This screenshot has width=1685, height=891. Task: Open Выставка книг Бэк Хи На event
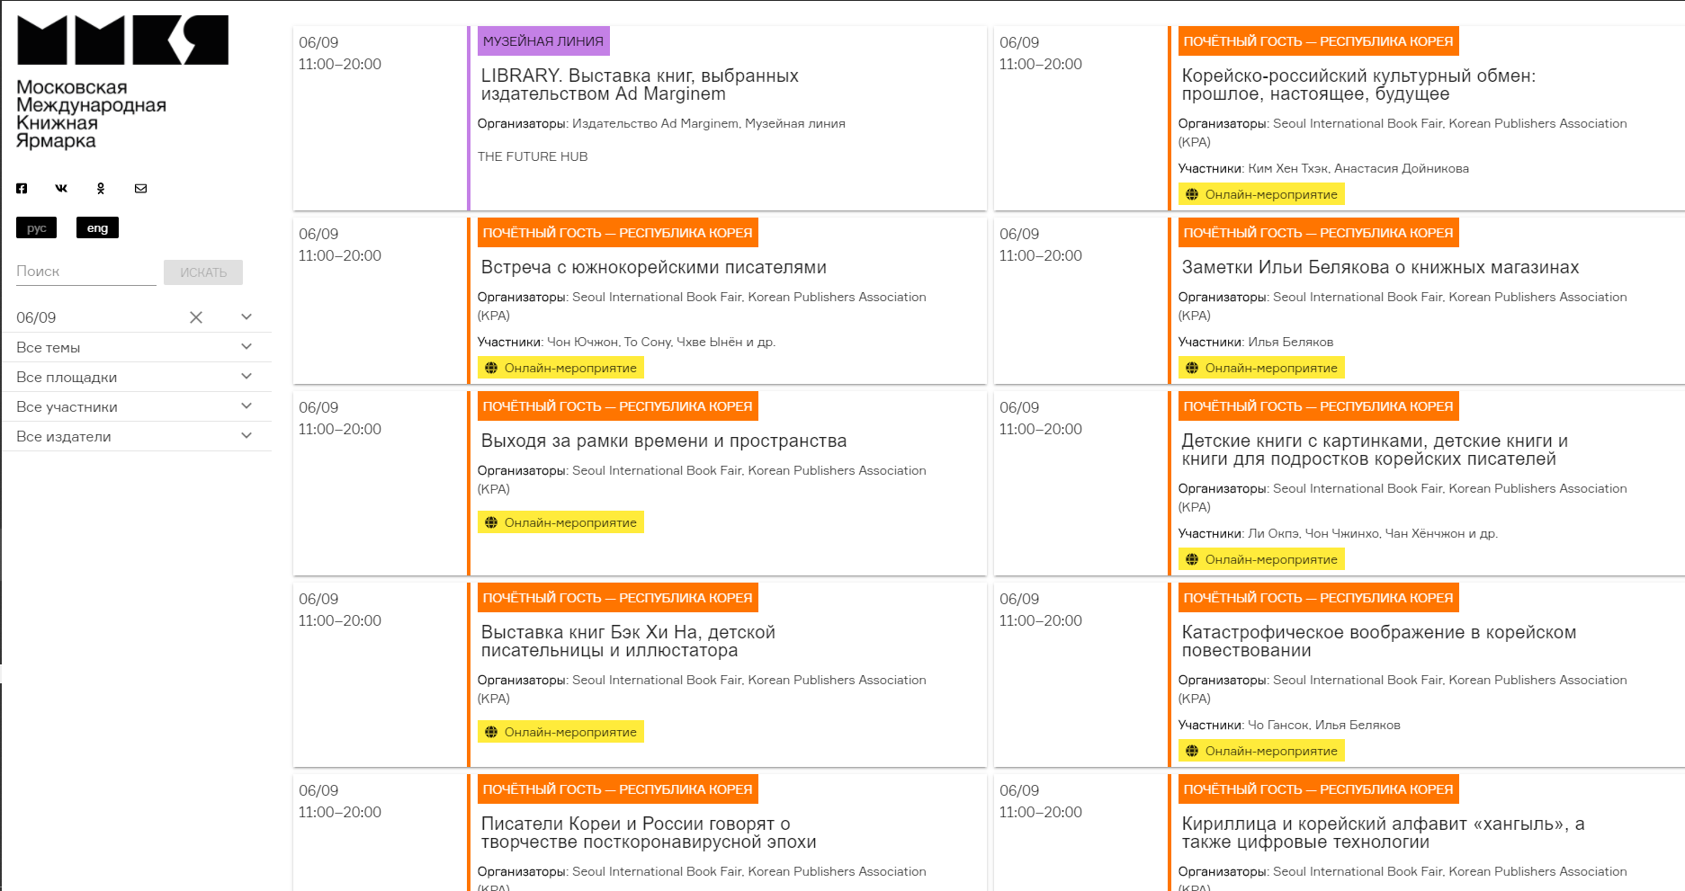(x=628, y=641)
